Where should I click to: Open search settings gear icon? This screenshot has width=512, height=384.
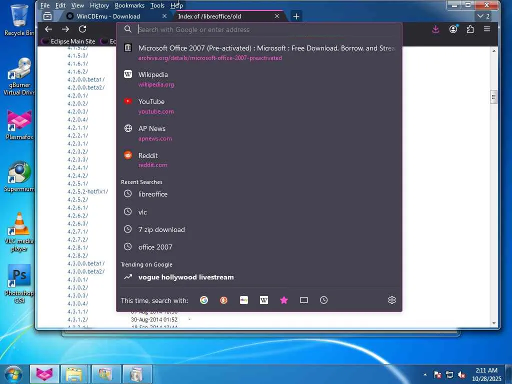[392, 300]
